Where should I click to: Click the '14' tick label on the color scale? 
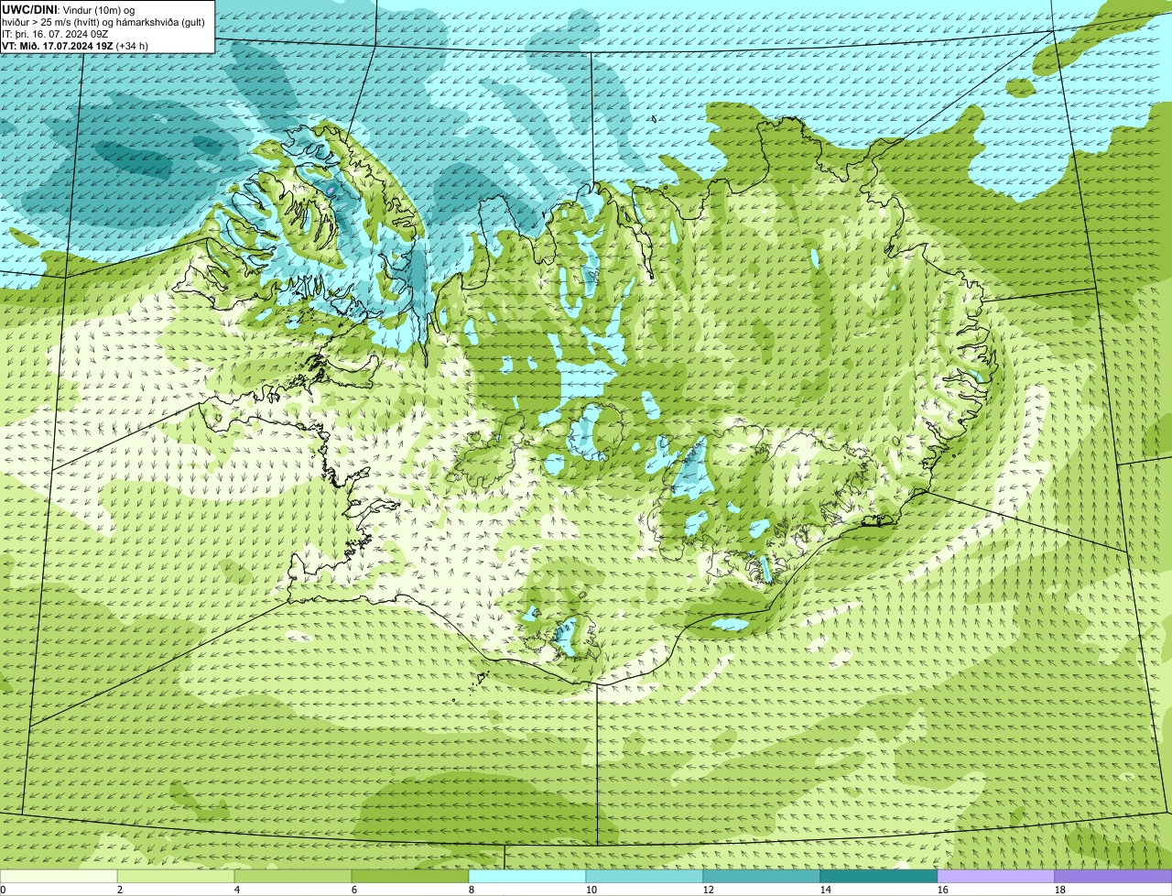click(826, 890)
